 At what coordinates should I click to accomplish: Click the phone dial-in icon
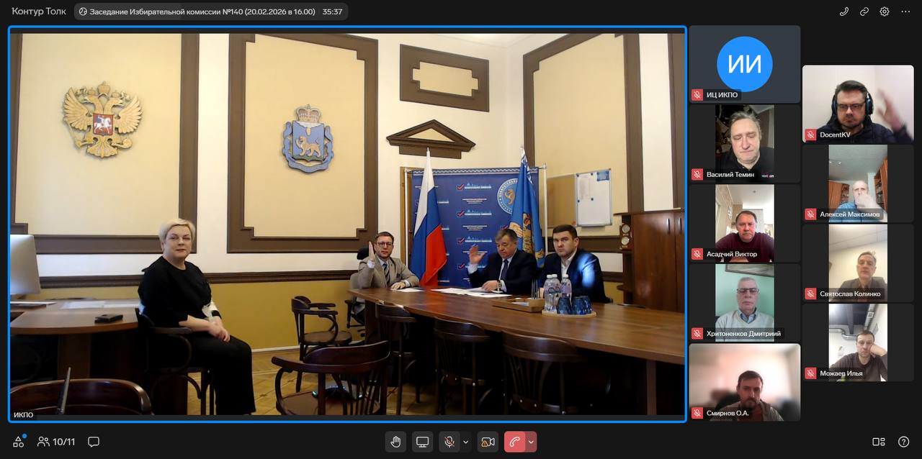[x=844, y=12]
